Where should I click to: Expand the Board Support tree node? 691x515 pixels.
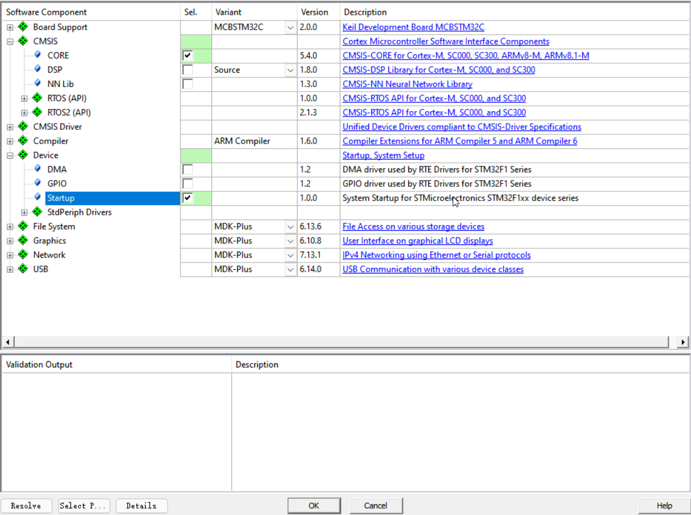(10, 27)
